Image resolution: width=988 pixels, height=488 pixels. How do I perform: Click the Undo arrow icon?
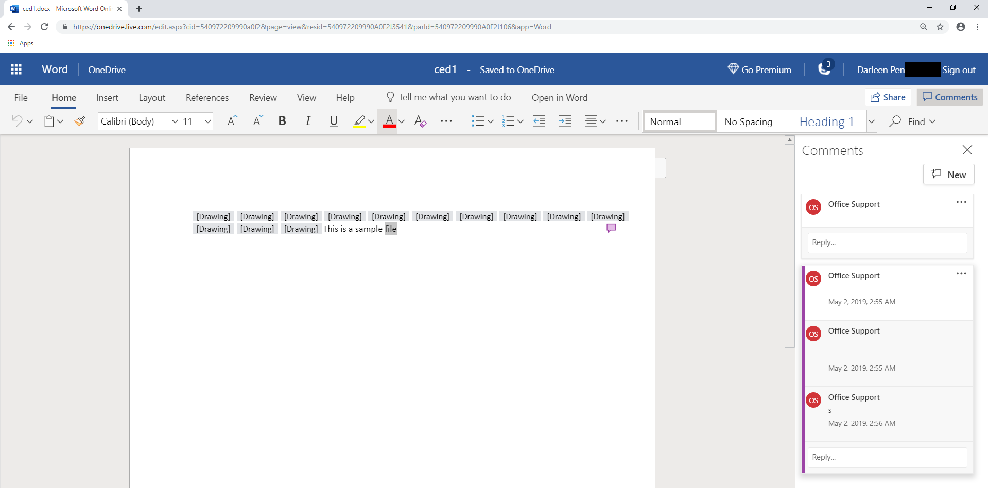(17, 121)
